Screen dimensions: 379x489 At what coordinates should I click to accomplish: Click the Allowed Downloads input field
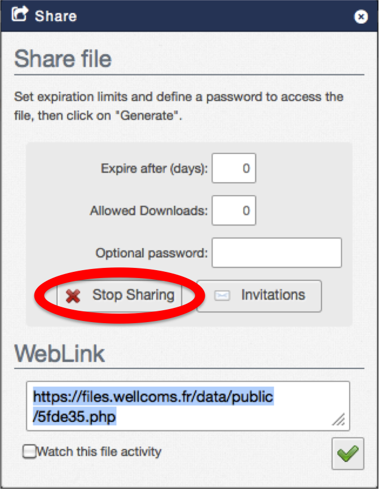(x=233, y=210)
